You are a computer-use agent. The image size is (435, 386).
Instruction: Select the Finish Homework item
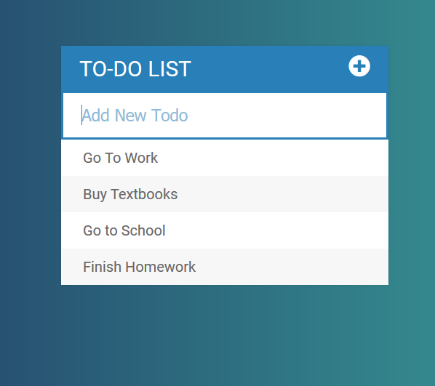tap(225, 267)
